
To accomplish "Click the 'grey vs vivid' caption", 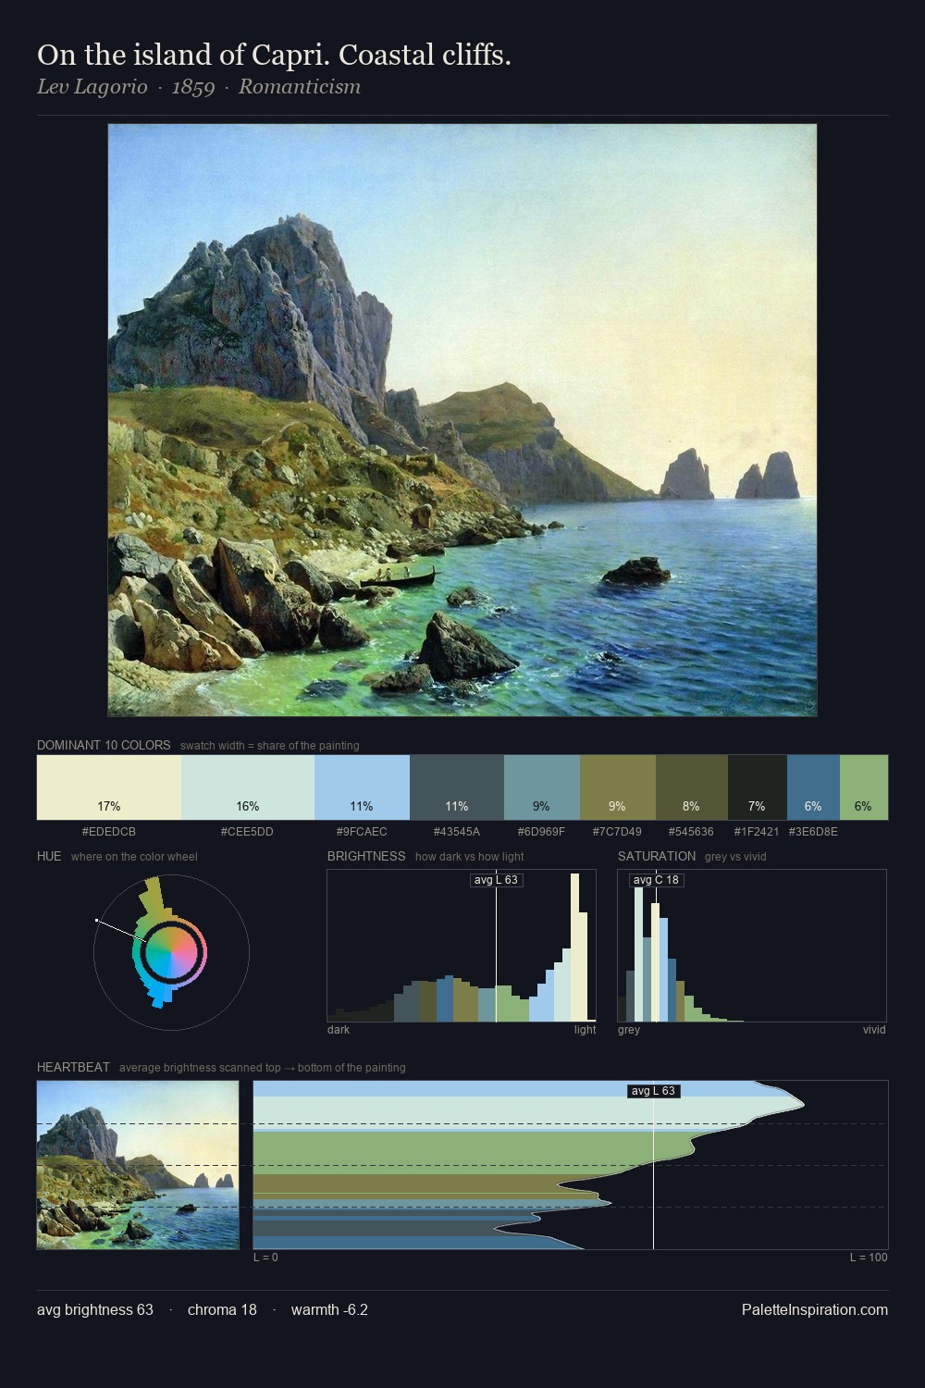I will tap(735, 856).
